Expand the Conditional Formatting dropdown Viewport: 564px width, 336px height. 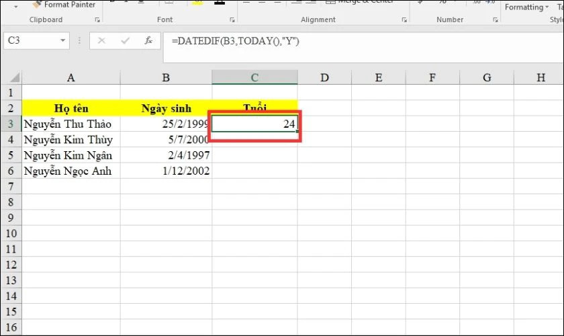click(x=527, y=7)
